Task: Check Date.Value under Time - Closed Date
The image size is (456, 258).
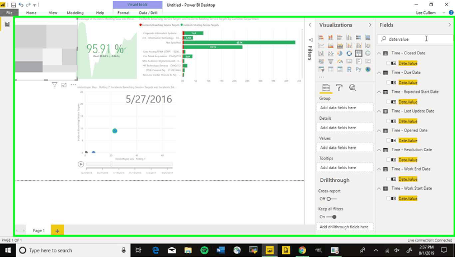Action: 388,63
